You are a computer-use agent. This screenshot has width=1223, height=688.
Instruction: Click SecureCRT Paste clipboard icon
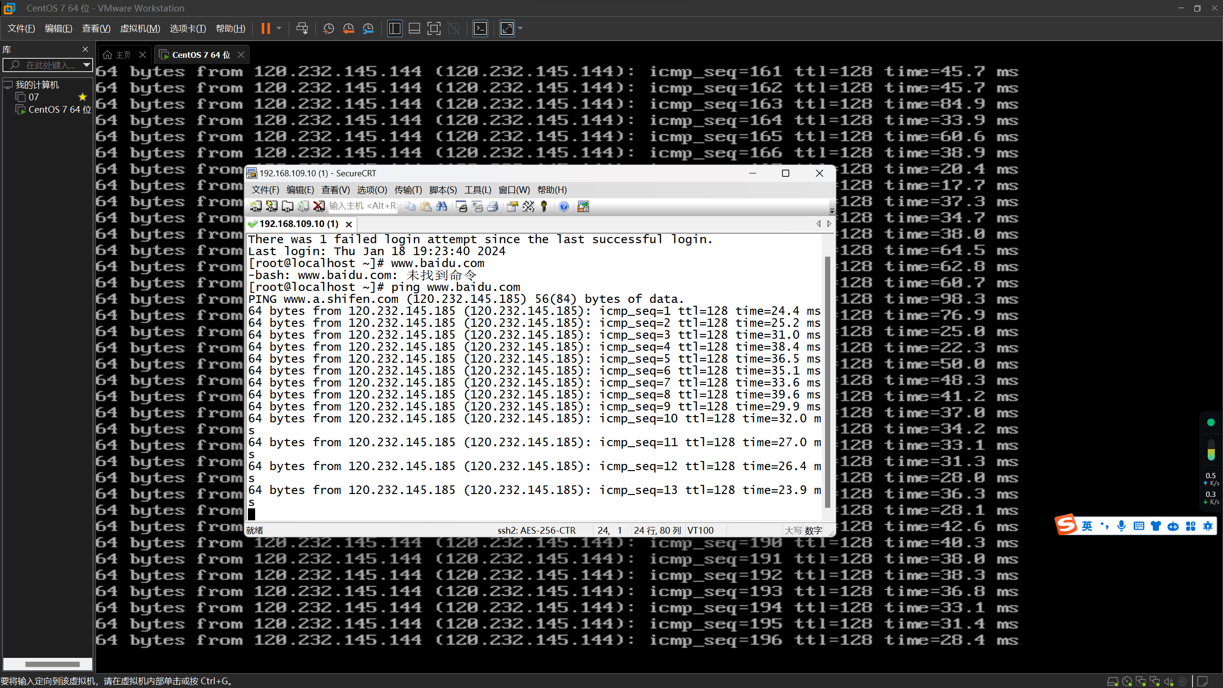pyautogui.click(x=426, y=206)
